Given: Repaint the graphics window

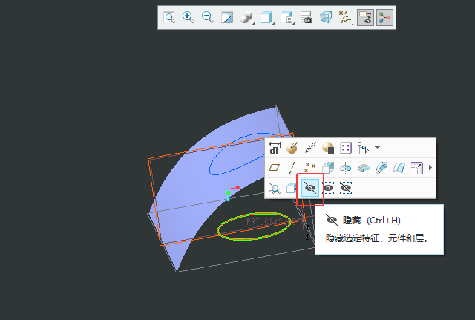Looking at the screenshot, I should click(x=227, y=17).
